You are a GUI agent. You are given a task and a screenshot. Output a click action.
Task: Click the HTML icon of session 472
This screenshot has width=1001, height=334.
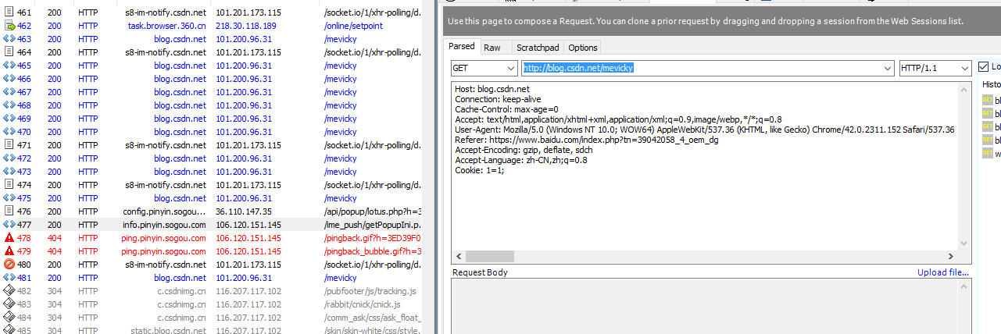9,158
